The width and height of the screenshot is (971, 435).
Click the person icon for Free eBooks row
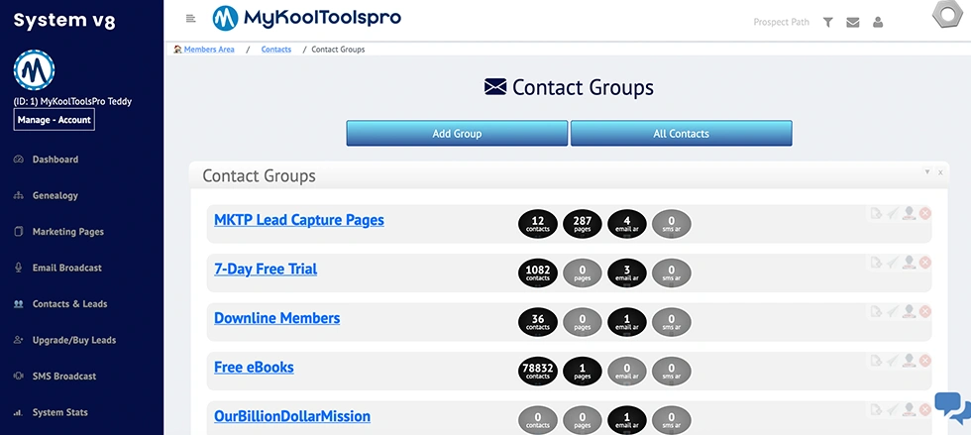point(909,361)
